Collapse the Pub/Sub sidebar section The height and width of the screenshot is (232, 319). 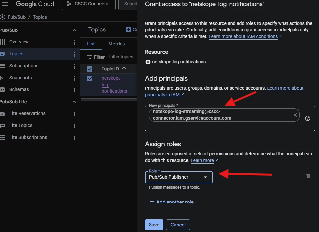point(74,30)
